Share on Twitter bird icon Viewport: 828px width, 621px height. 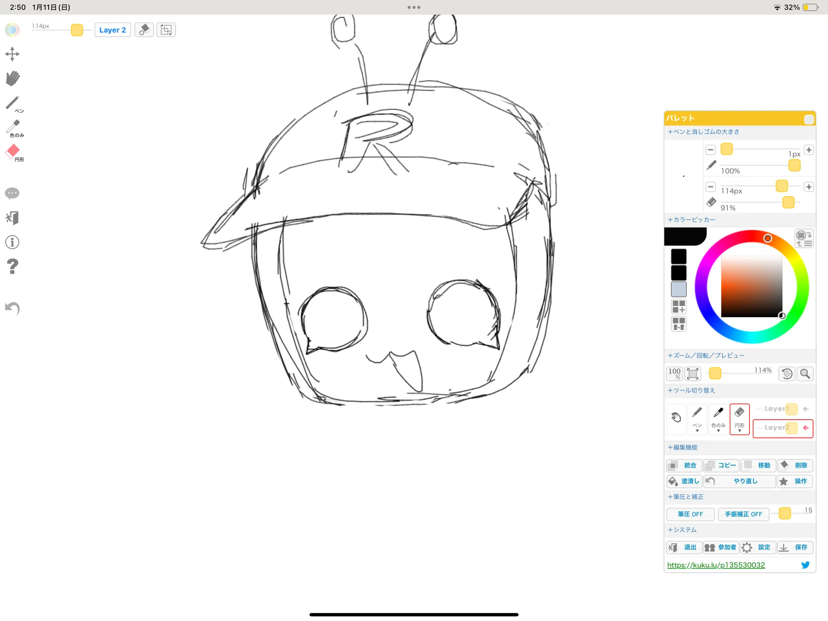[x=806, y=565]
